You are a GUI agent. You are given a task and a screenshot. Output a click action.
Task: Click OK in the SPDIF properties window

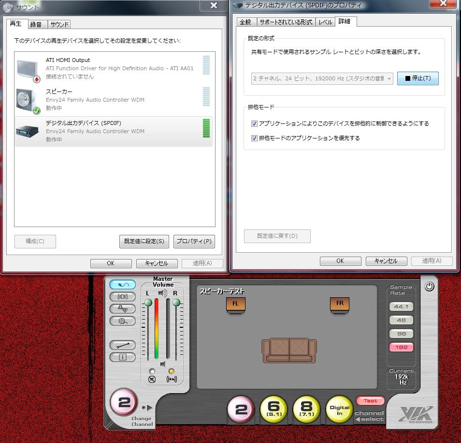[340, 261]
